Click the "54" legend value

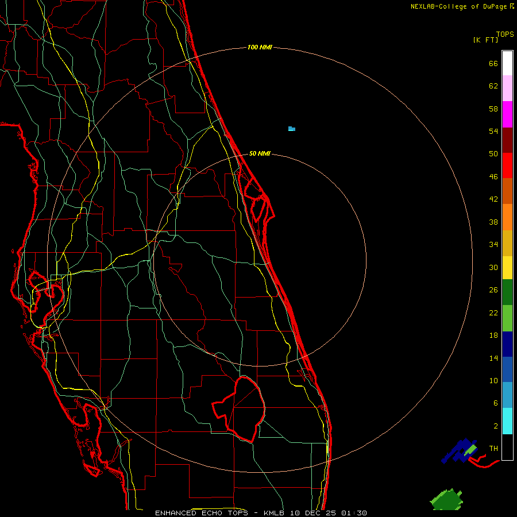point(493,131)
